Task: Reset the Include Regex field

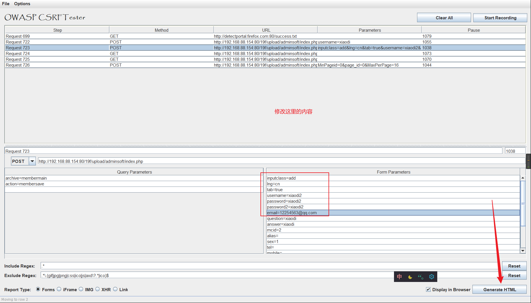Action: point(514,266)
